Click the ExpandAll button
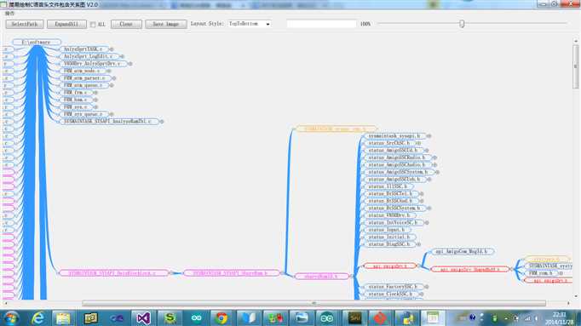 pos(66,24)
